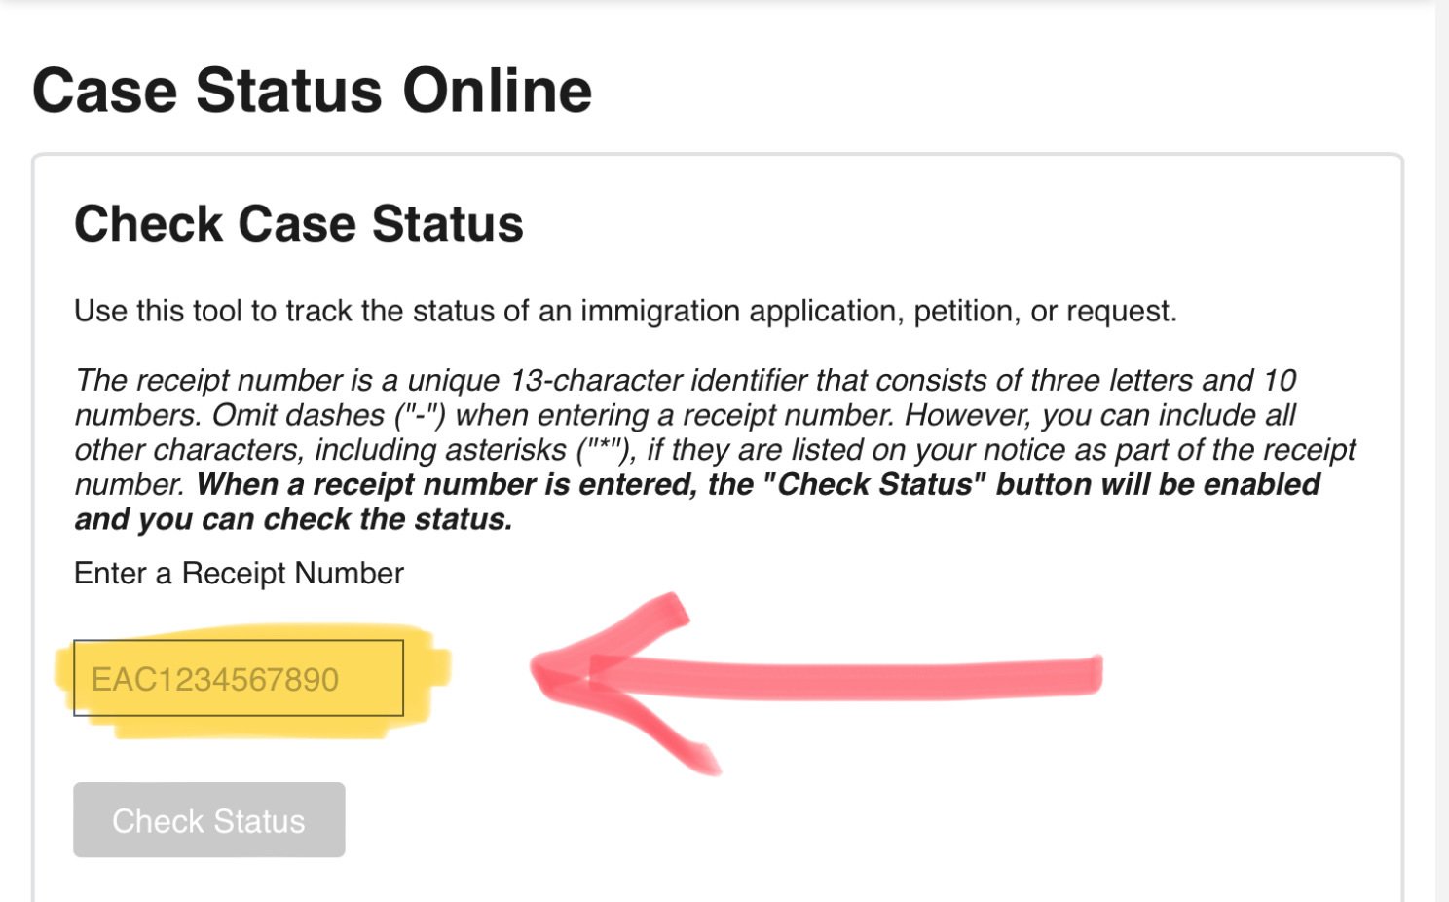Click the Check Case Status heading

pos(298,224)
